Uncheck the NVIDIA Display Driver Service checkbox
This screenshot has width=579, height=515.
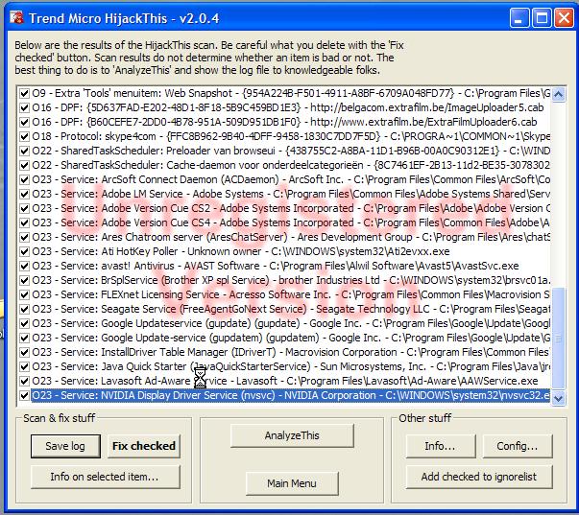point(24,395)
